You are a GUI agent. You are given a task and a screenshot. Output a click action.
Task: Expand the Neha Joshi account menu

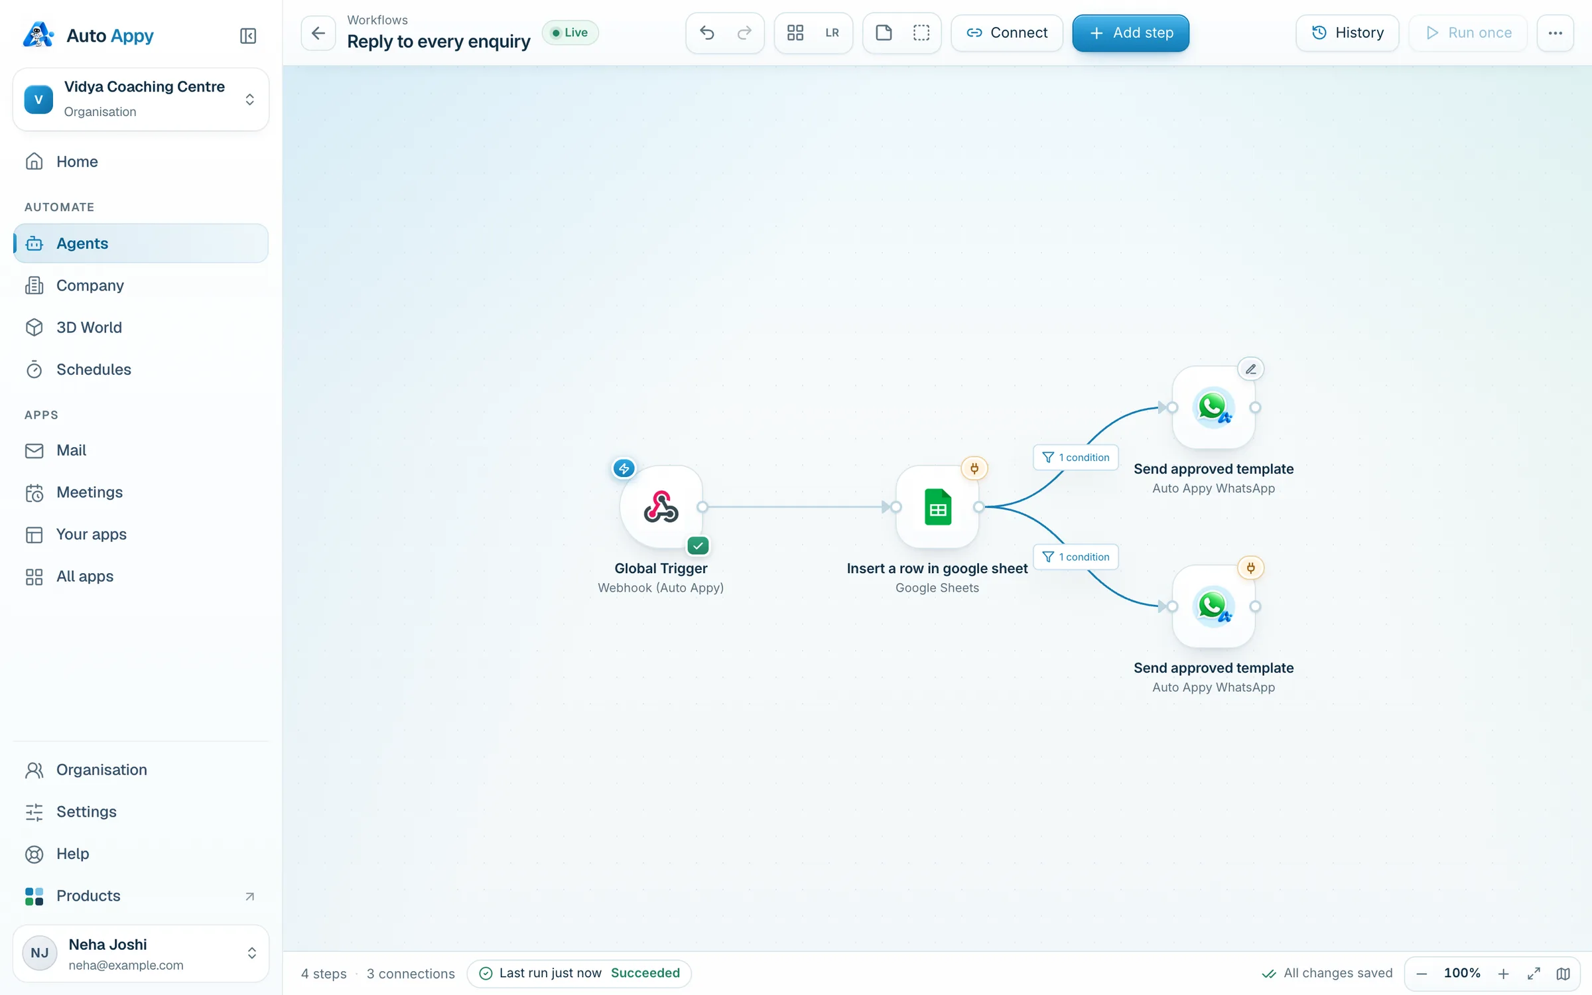tap(141, 954)
